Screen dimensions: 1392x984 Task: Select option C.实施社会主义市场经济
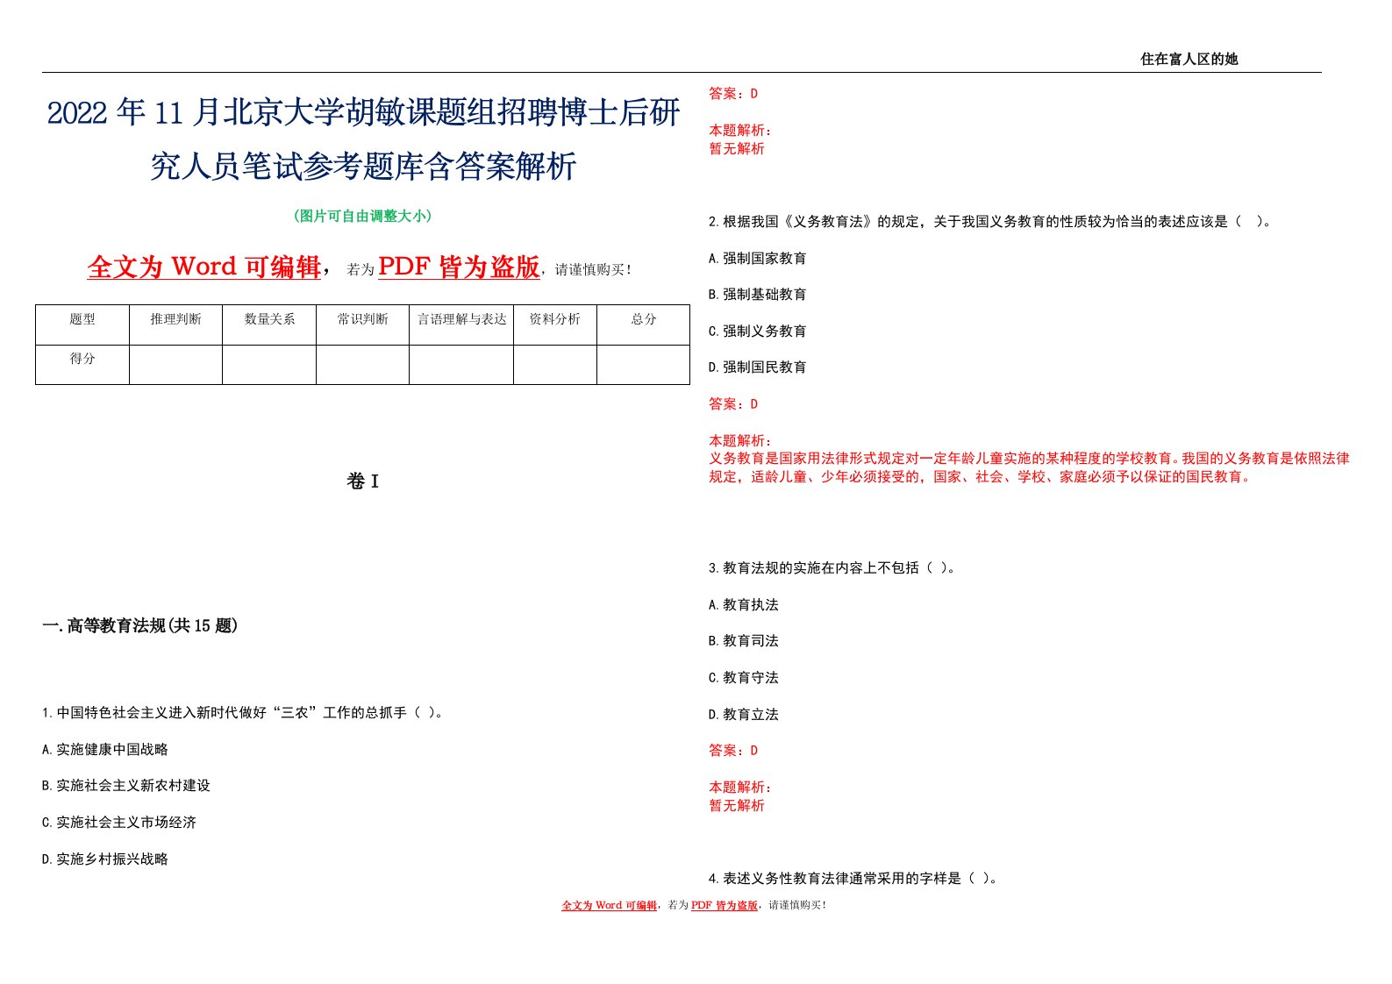pyautogui.click(x=119, y=823)
